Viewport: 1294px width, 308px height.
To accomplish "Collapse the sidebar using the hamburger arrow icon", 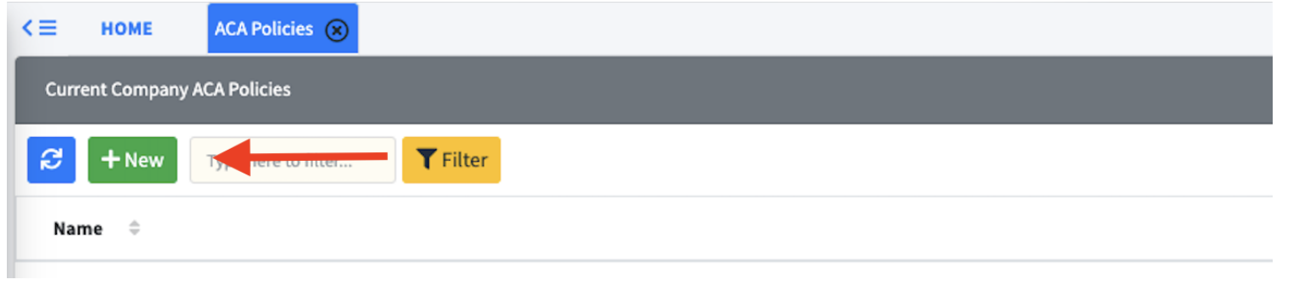I will click(x=39, y=28).
